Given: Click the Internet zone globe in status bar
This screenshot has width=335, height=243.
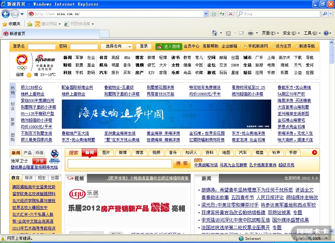Looking at the screenshot, I should click(241, 238).
